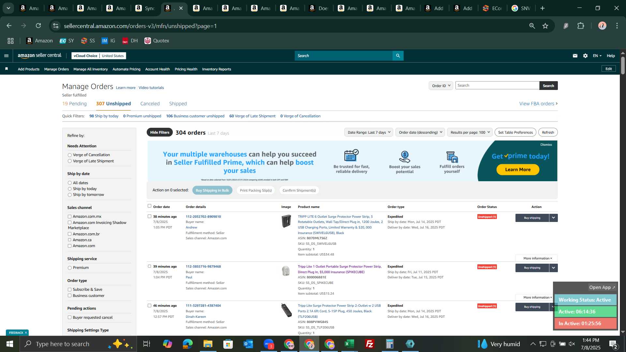This screenshot has height=352, width=626.
Task: Open the Date Range Last 7 days dropdown
Action: 369,132
